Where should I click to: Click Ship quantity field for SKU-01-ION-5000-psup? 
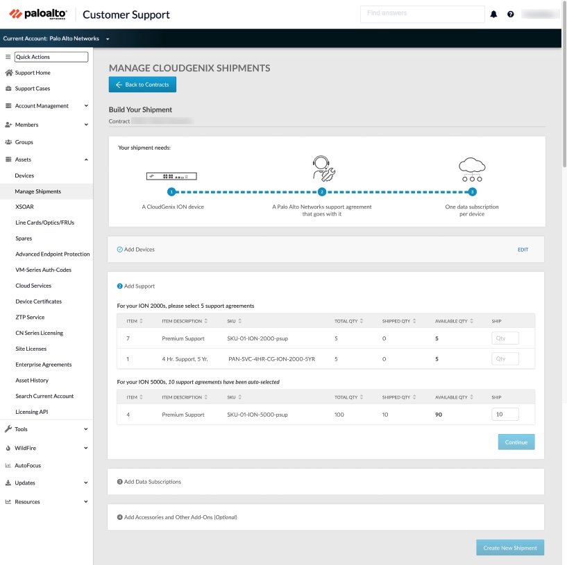[x=505, y=415]
